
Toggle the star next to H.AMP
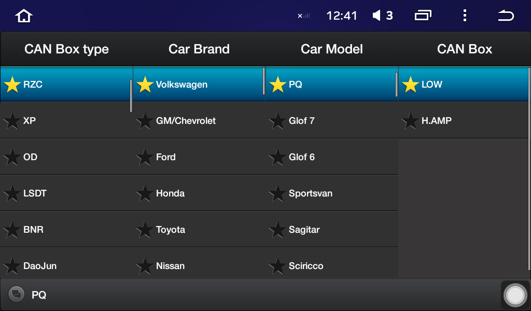click(410, 120)
